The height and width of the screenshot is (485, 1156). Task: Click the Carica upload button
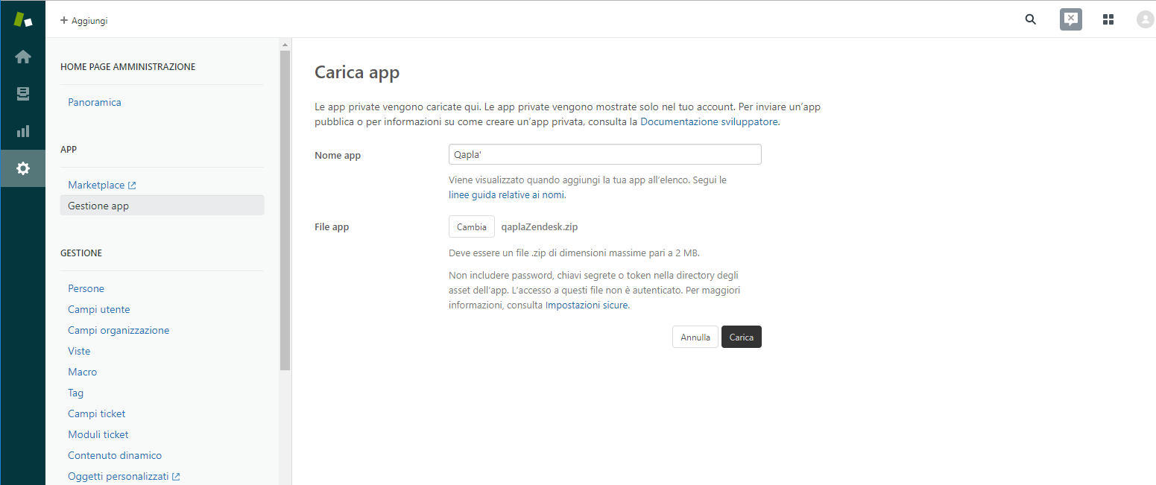pyautogui.click(x=742, y=337)
